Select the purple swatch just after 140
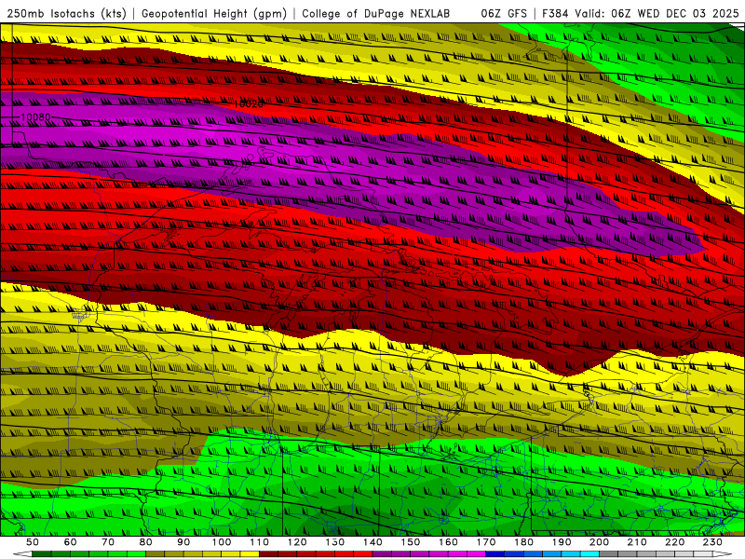Screen dimensions: 745x559 point(382,553)
